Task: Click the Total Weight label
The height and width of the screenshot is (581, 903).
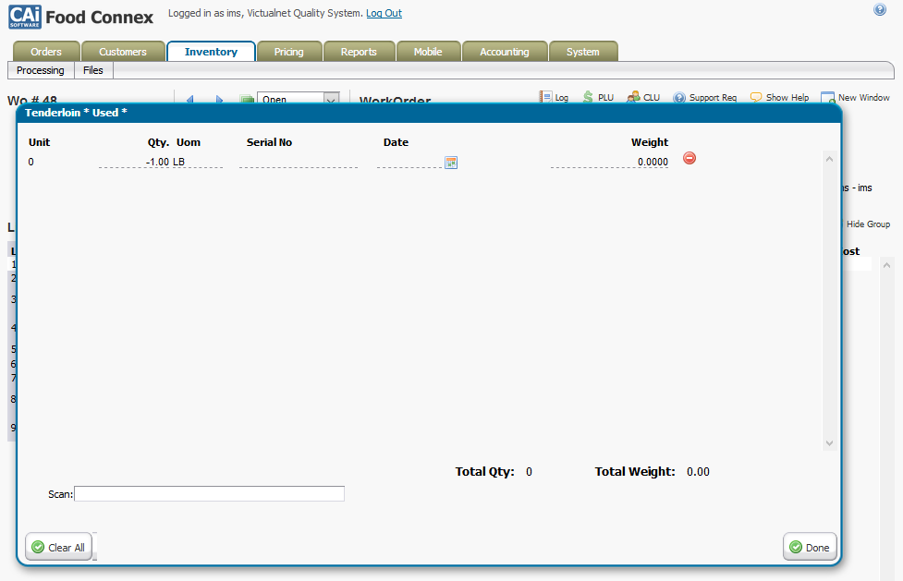Action: (635, 472)
